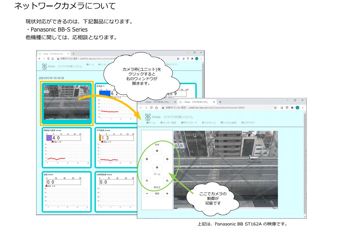The image size is (358, 227).
Task: Pan the camera right with the right arrow
Action: tap(167, 159)
